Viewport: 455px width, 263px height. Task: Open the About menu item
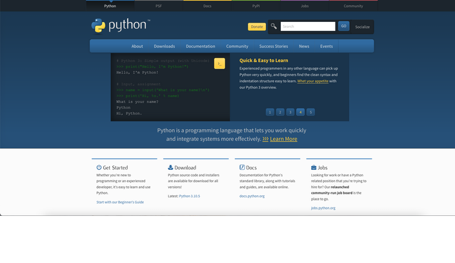[x=137, y=47]
